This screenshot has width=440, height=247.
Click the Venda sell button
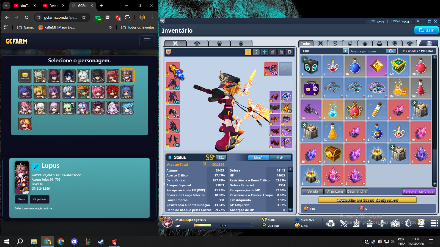tap(313, 192)
